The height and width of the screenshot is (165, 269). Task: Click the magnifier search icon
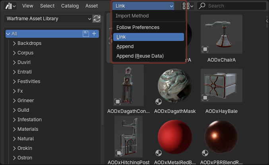202,6
